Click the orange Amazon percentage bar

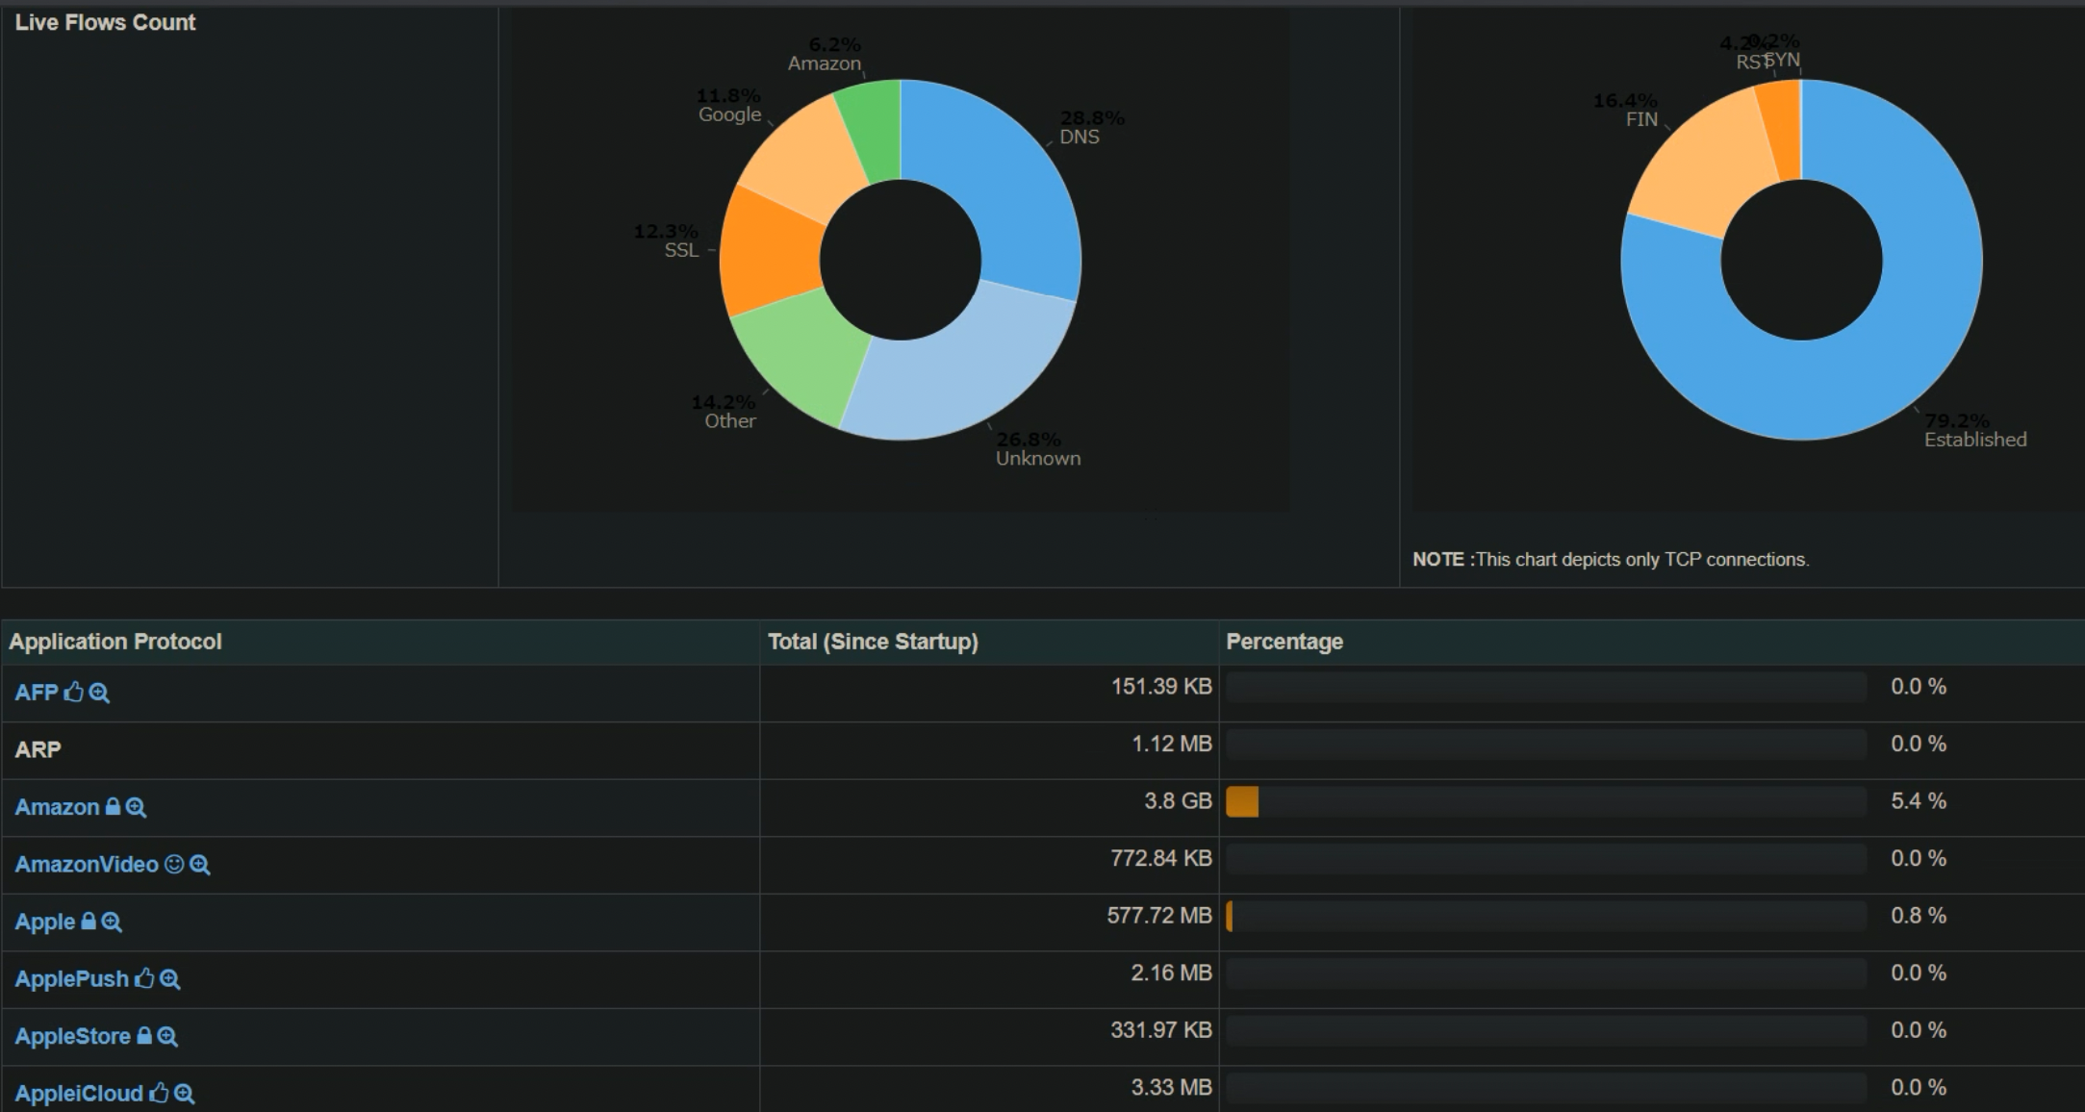click(x=1242, y=801)
